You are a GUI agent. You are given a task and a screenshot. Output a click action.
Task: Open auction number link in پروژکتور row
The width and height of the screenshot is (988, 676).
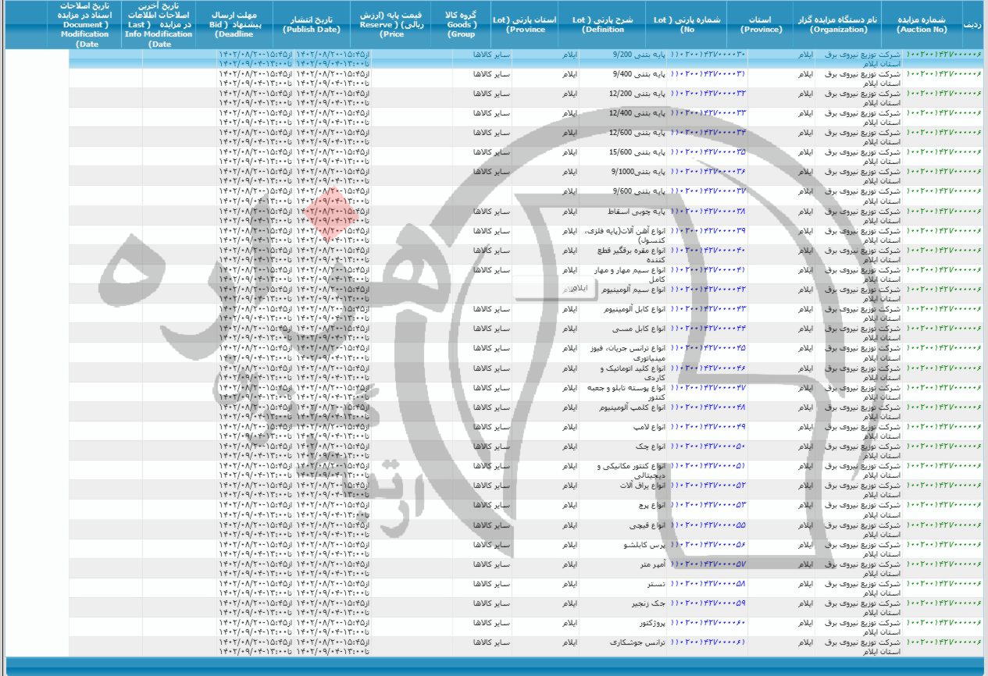pos(945,623)
